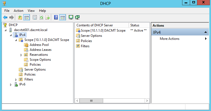
Task: Sort by Contents of DHCP Server column
Action: pos(102,25)
